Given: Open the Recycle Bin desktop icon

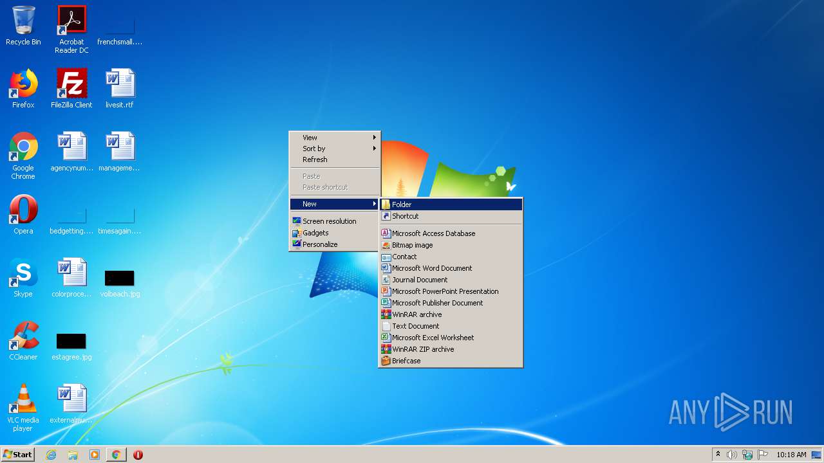Looking at the screenshot, I should [x=23, y=26].
